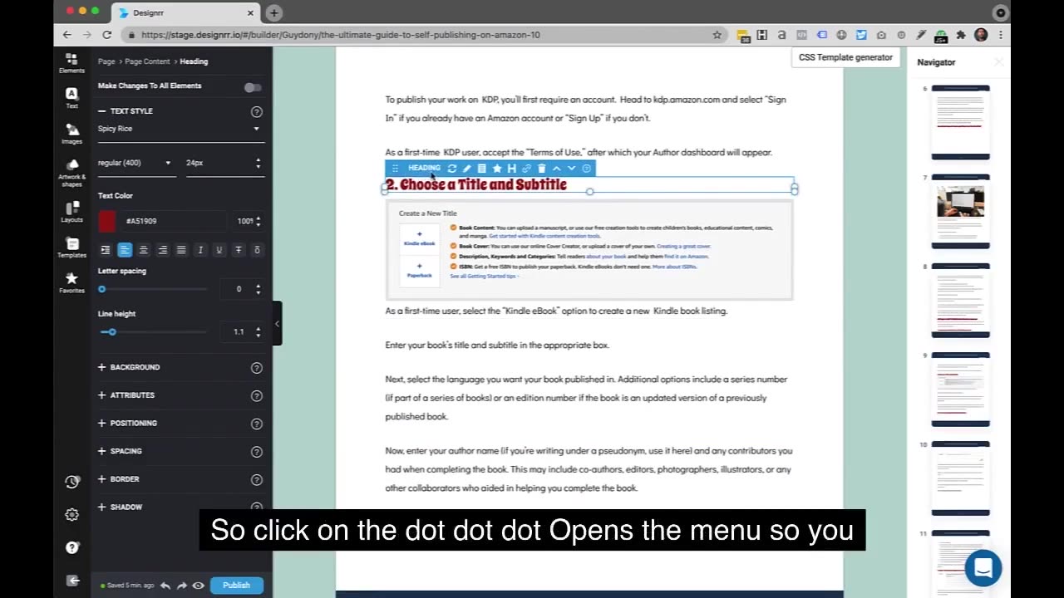Open version history clock icon in sidebar
Viewport: 1064px width, 598px height.
(71, 482)
